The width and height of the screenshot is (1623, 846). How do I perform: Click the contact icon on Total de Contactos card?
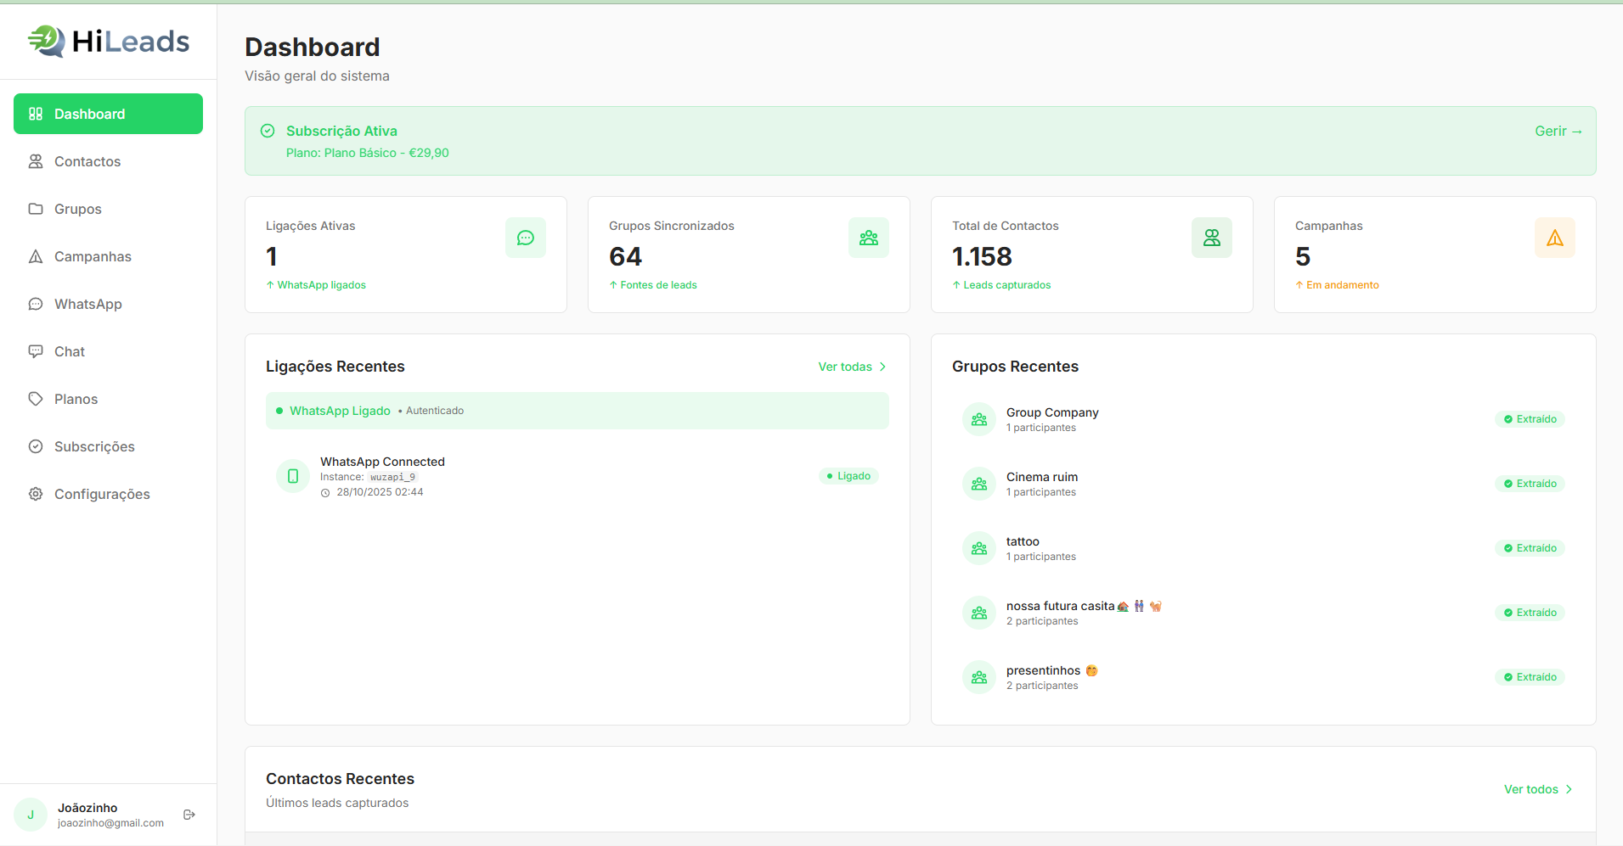1212,238
